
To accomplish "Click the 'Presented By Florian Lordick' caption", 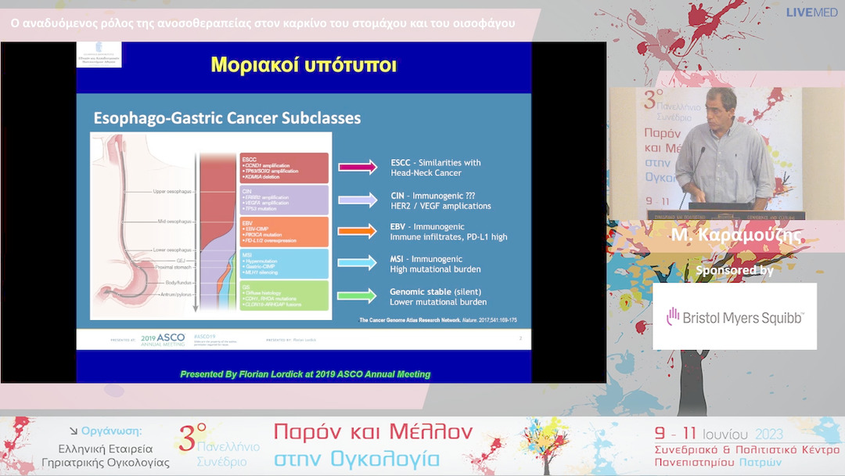I will 305,374.
